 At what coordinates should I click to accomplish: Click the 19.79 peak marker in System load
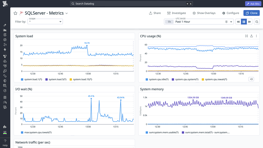click(x=87, y=46)
